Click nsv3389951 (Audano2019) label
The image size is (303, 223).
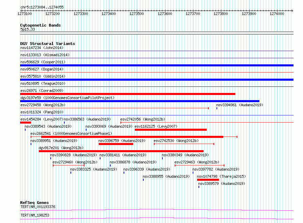tap(54, 141)
